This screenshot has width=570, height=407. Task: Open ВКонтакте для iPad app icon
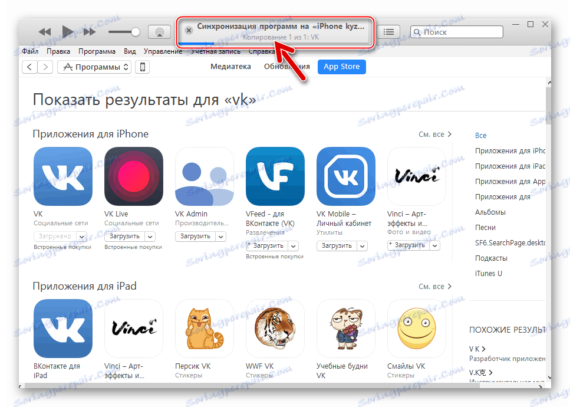click(x=63, y=329)
